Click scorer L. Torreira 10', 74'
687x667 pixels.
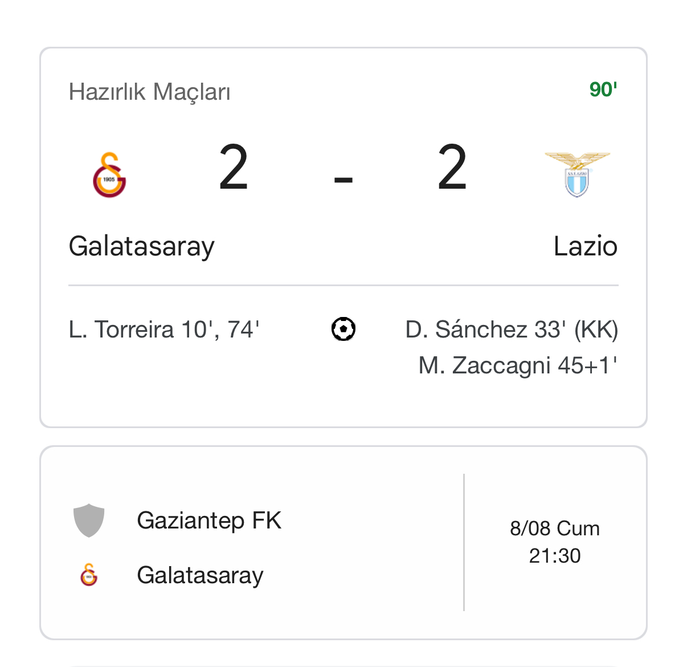tap(164, 330)
